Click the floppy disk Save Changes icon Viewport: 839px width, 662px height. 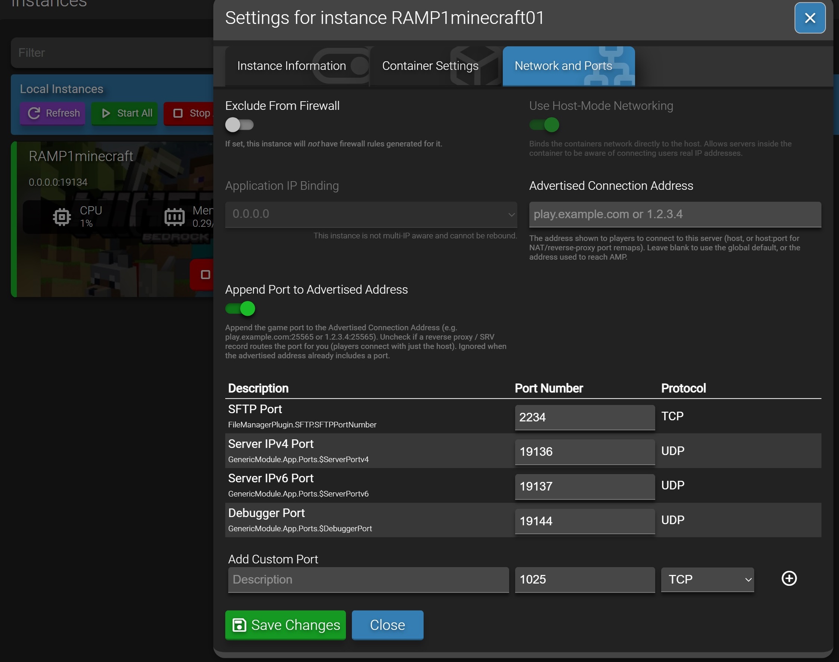(239, 625)
